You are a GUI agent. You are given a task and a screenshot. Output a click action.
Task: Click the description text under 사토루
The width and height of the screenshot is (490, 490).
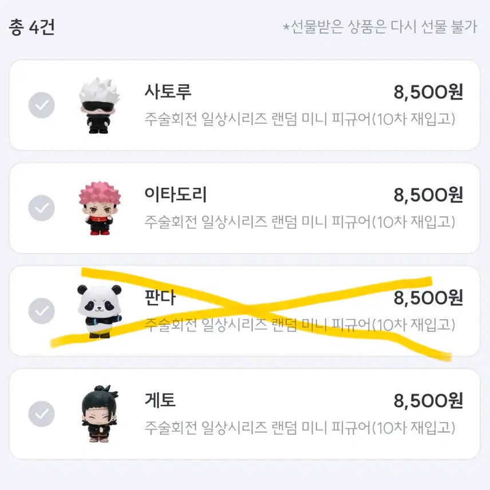(300, 119)
